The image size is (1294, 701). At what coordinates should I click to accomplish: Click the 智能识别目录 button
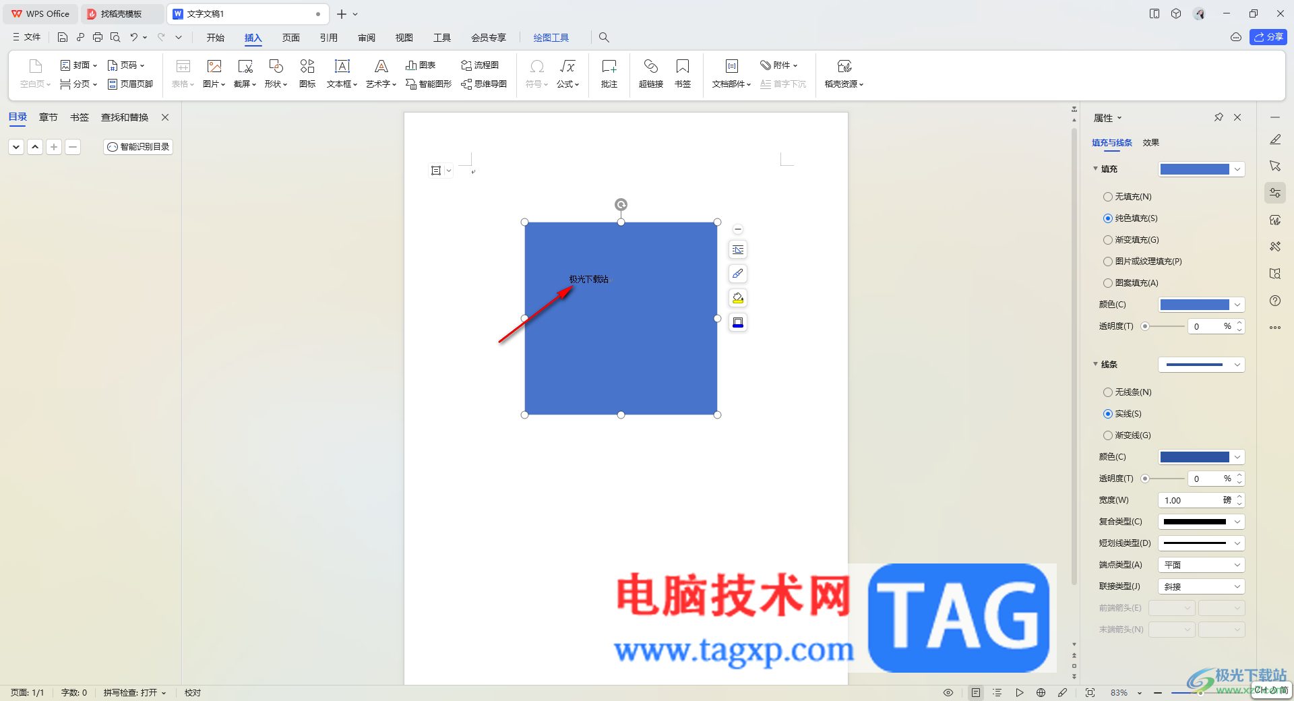tap(138, 147)
